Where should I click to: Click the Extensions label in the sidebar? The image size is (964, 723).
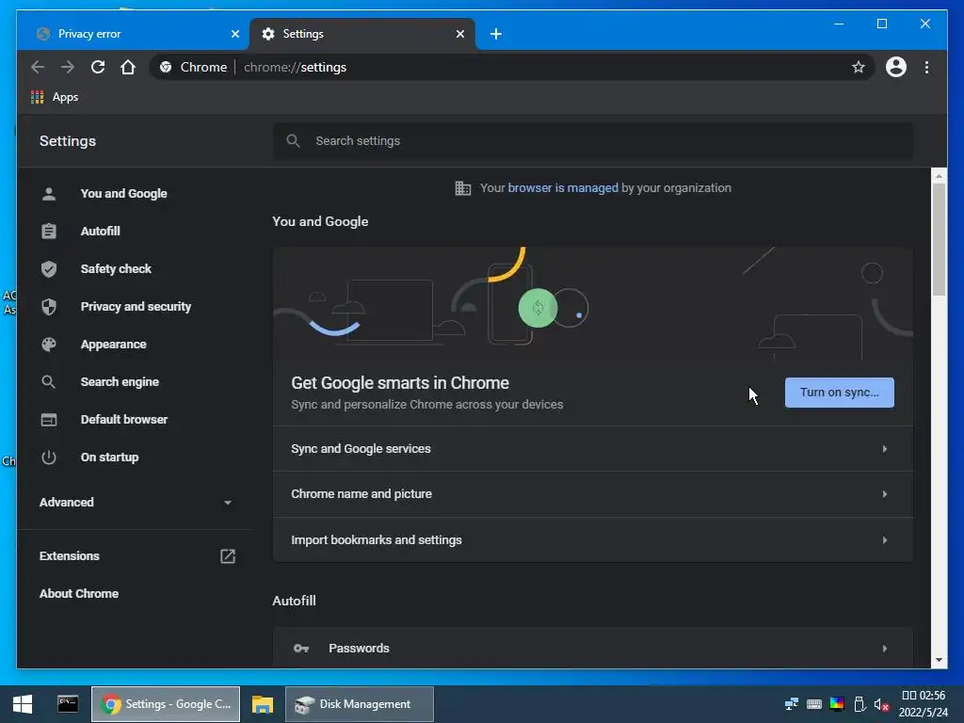(70, 556)
